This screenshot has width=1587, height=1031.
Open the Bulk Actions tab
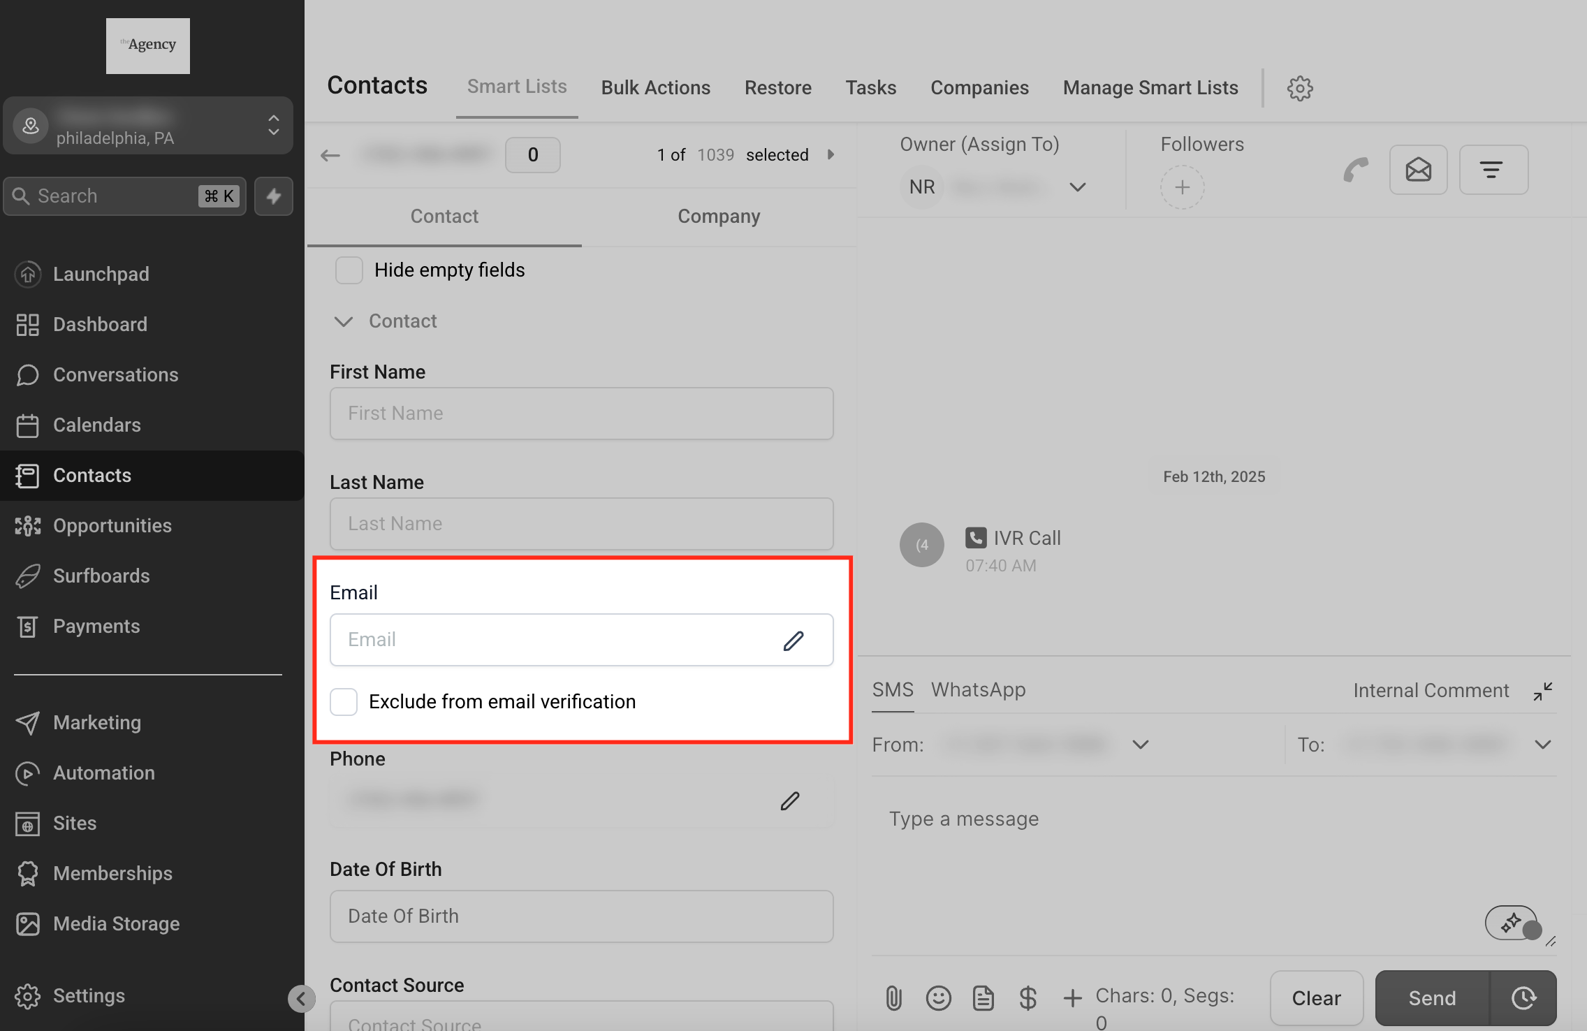click(655, 88)
